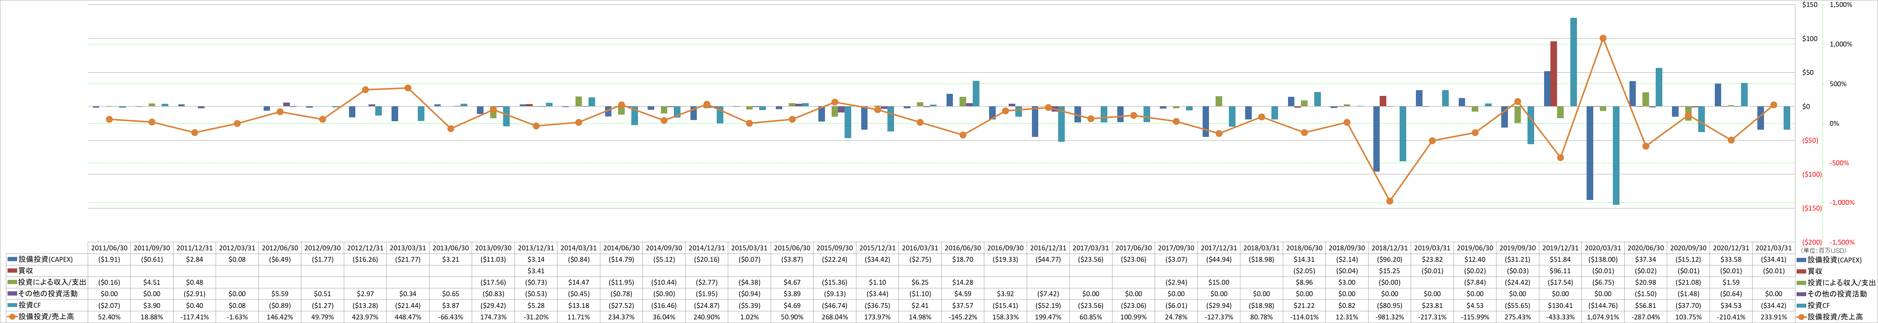1878x323 pixels.
Task: Select the 2019/12/31 column header
Action: [1560, 248]
